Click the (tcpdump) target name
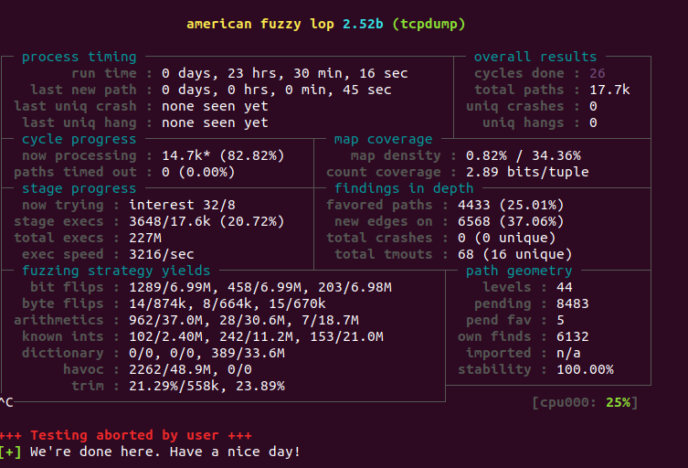This screenshot has width=688, height=468. point(429,24)
